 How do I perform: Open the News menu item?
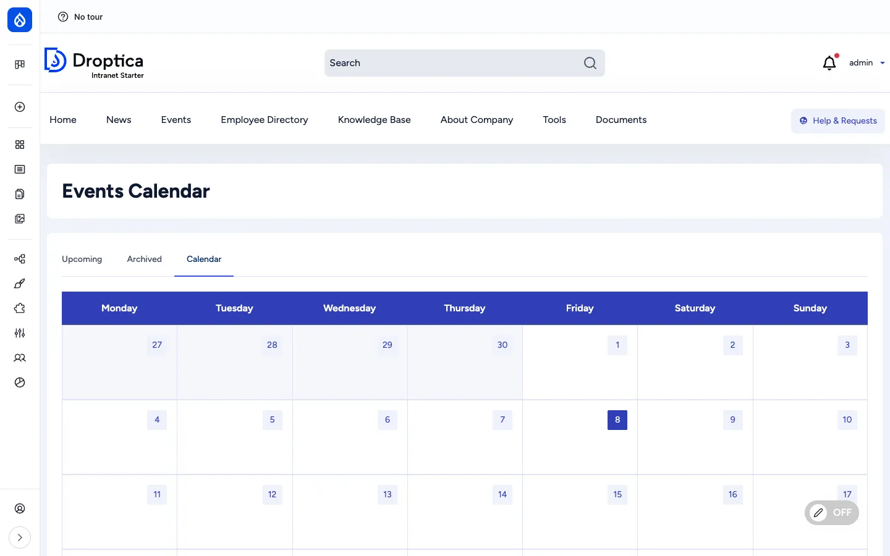pyautogui.click(x=119, y=120)
